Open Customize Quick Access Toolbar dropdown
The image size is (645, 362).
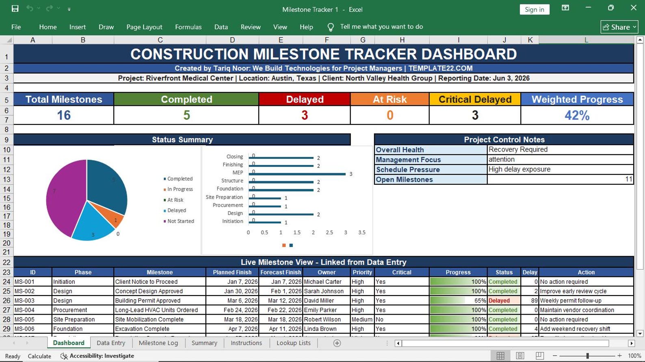click(x=69, y=9)
